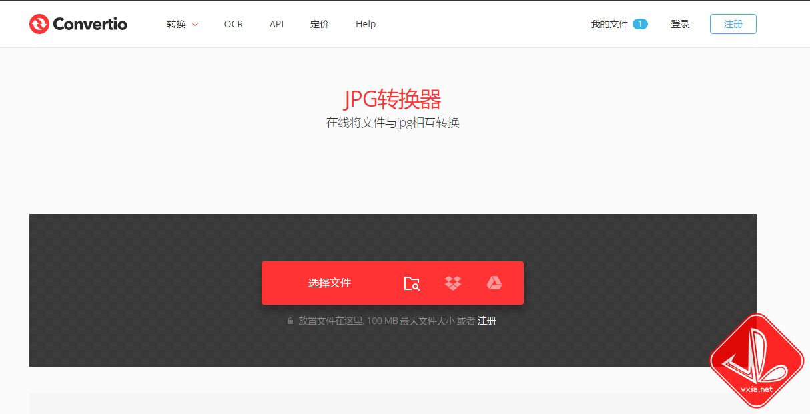Open 我的文件 file list
The height and width of the screenshot is (414, 810).
(609, 24)
